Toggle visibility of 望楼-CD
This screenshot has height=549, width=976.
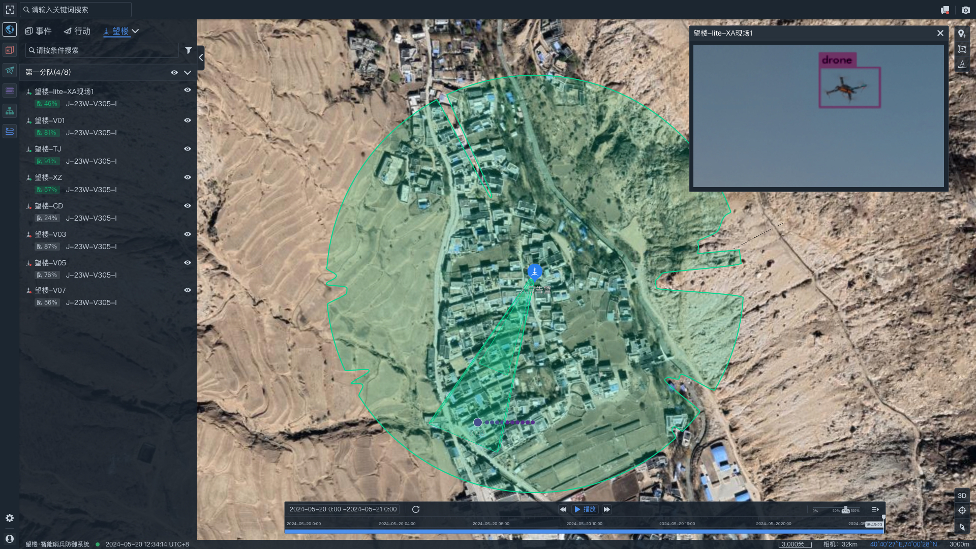click(188, 206)
